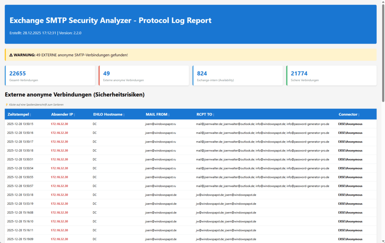This screenshot has height=243, width=385.
Task: Open the 49 Externe anonyme Verbindungen card
Action: 144,75
